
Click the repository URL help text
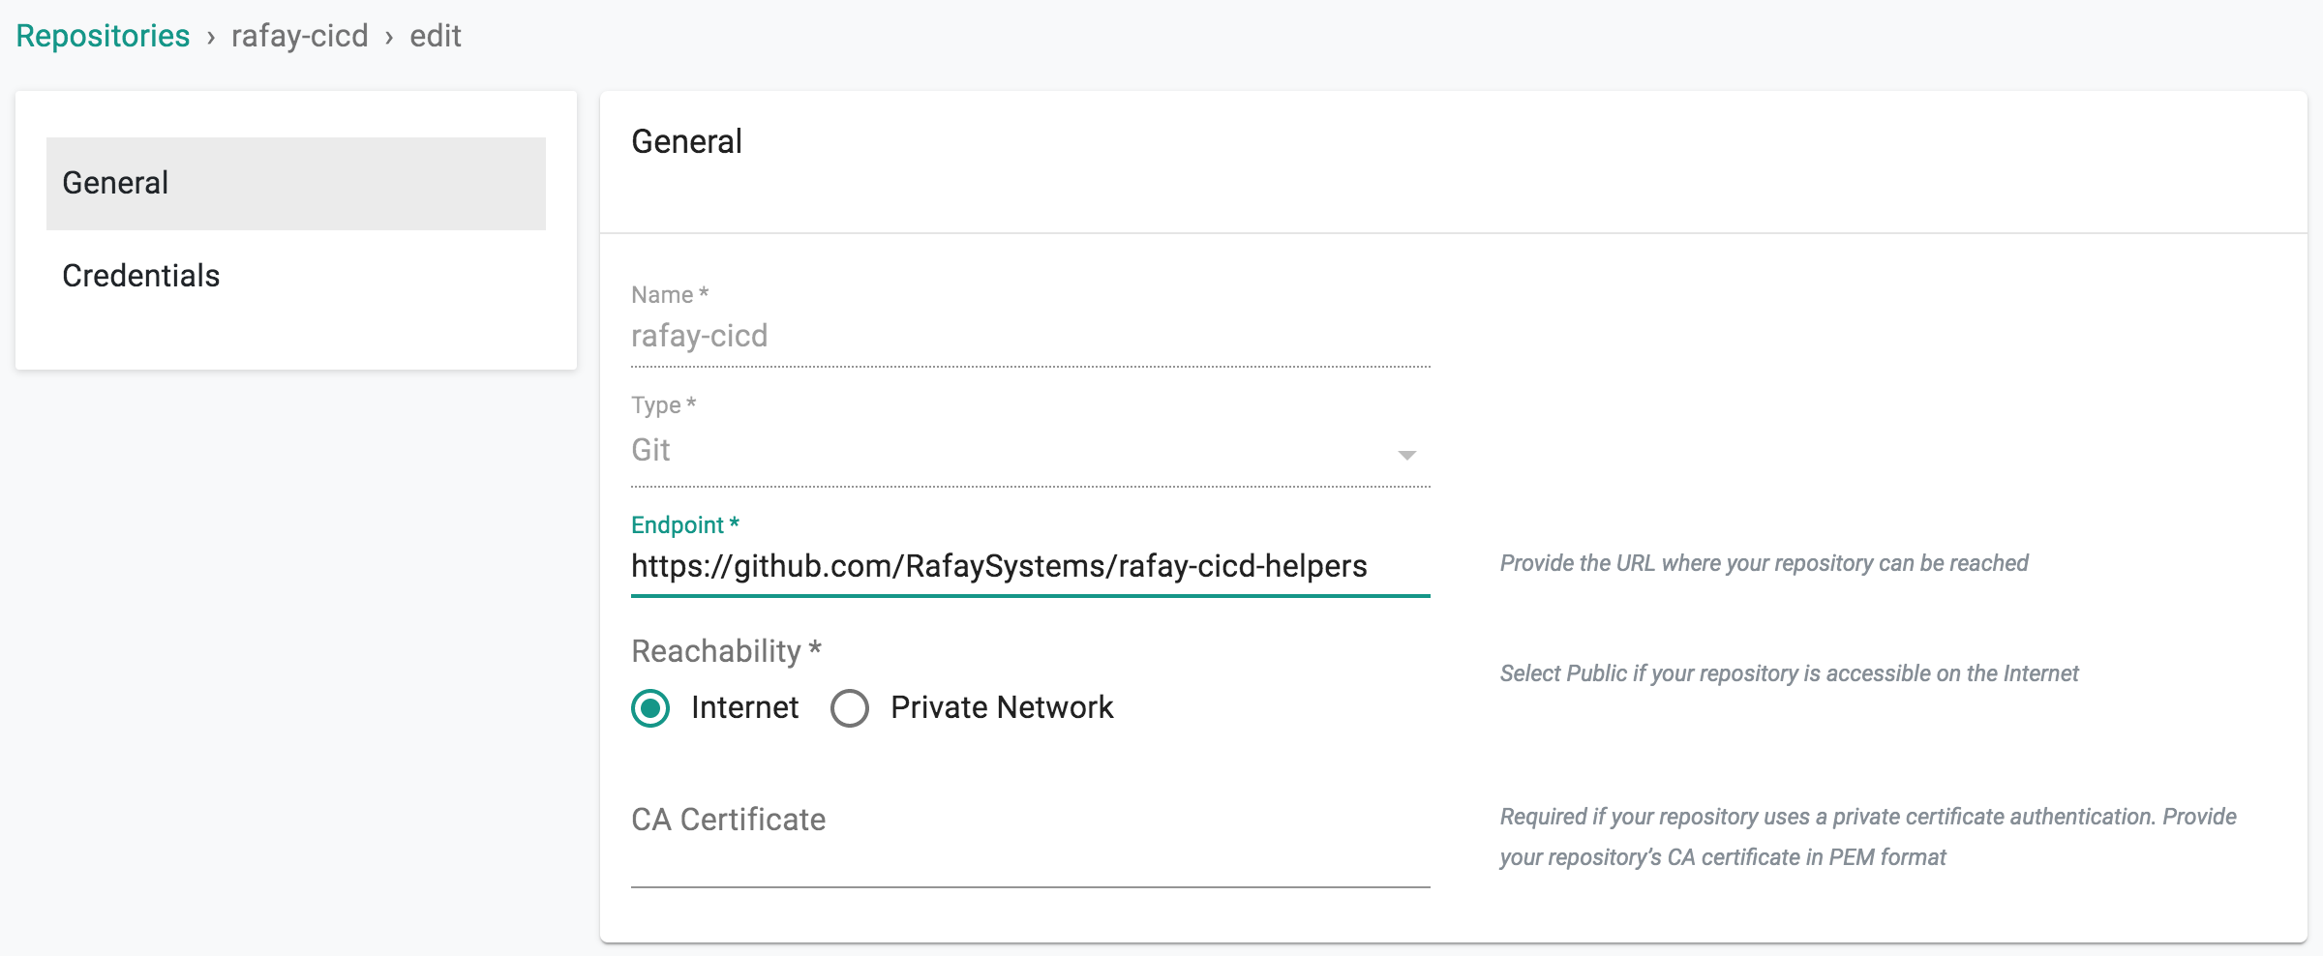click(1764, 563)
